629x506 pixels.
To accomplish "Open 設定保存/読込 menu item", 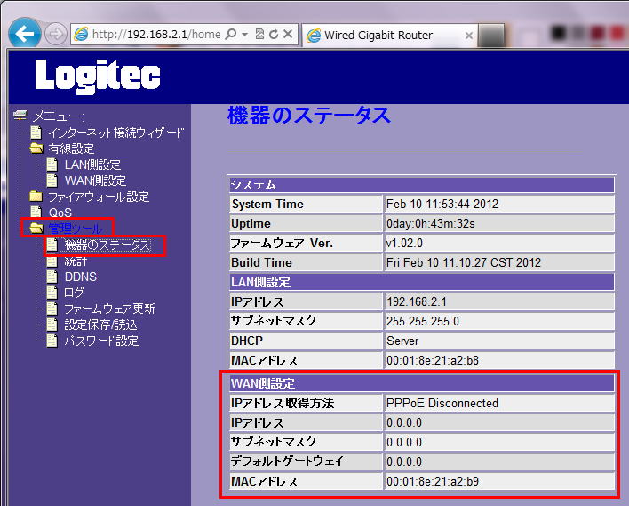I will click(101, 325).
